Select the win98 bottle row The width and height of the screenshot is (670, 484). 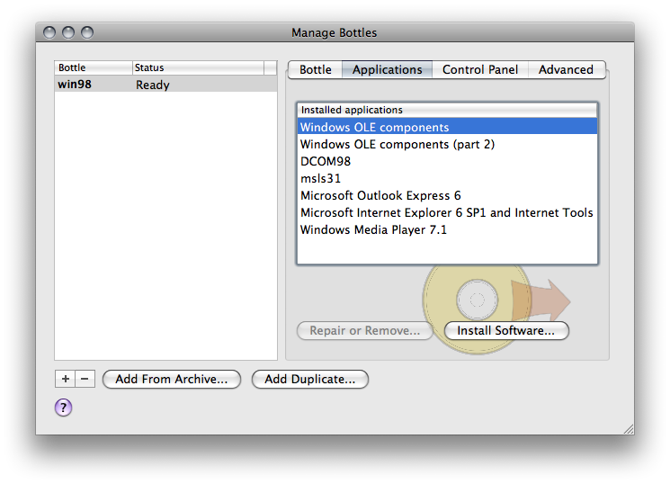pyautogui.click(x=165, y=85)
